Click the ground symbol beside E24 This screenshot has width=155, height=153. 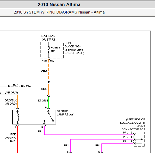23,86
